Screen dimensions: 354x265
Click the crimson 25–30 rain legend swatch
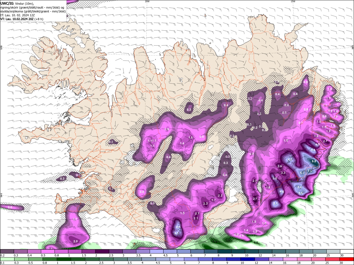click(x=332, y=259)
